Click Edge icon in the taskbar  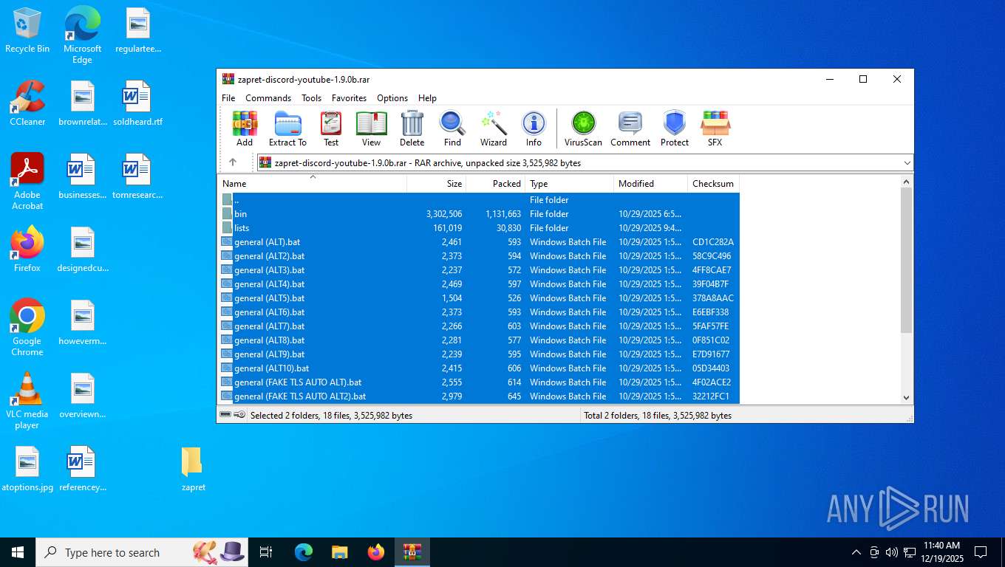[x=304, y=552]
